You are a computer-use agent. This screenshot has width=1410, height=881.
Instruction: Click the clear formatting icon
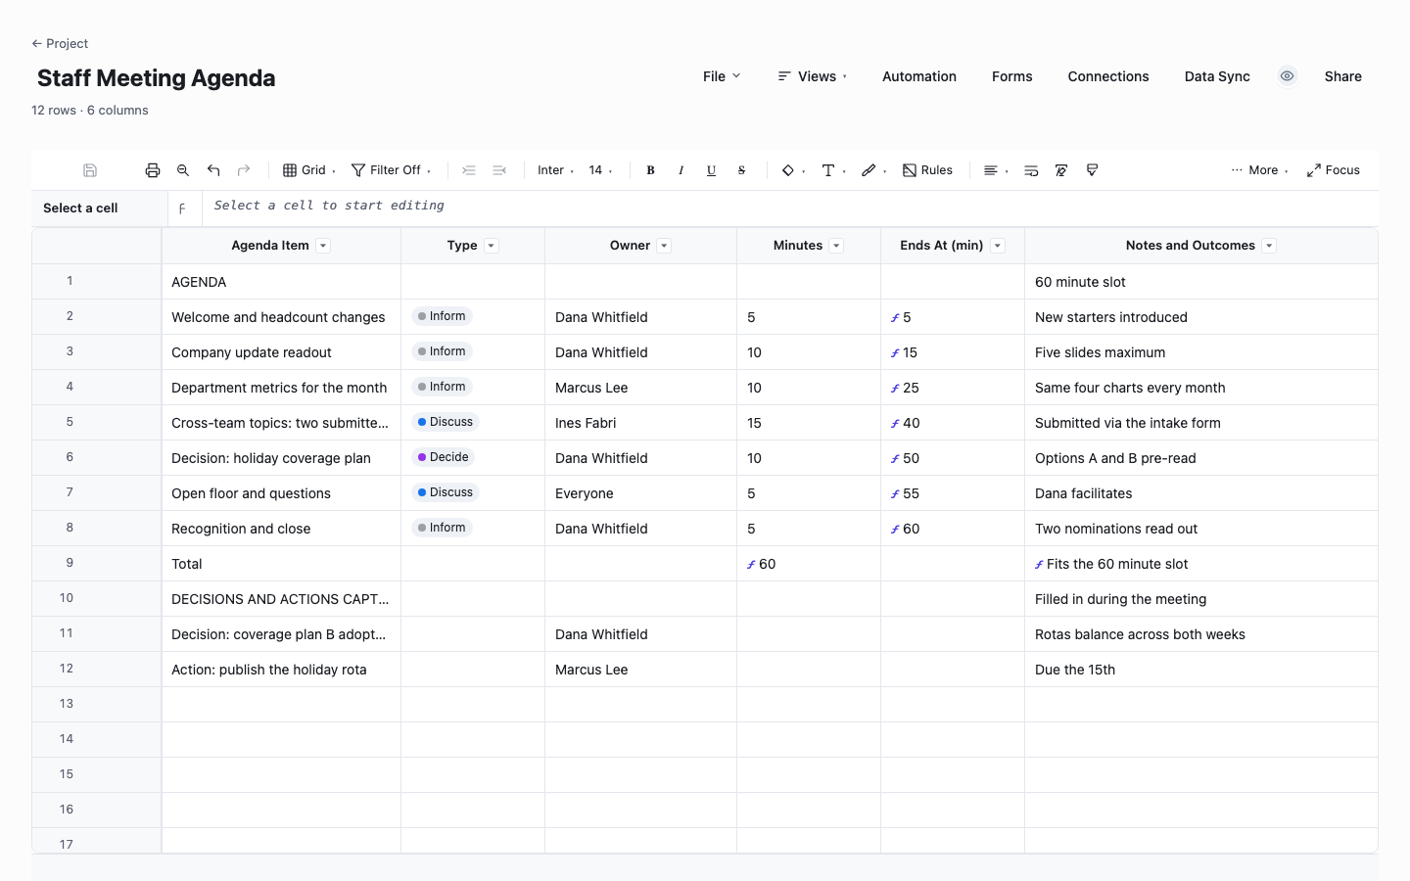[x=1061, y=170]
